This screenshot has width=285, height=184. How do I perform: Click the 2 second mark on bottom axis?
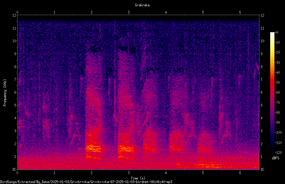click(91, 173)
